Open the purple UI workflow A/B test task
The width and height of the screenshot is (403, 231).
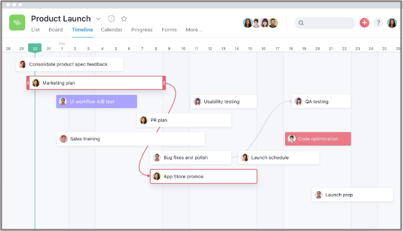[x=96, y=101]
